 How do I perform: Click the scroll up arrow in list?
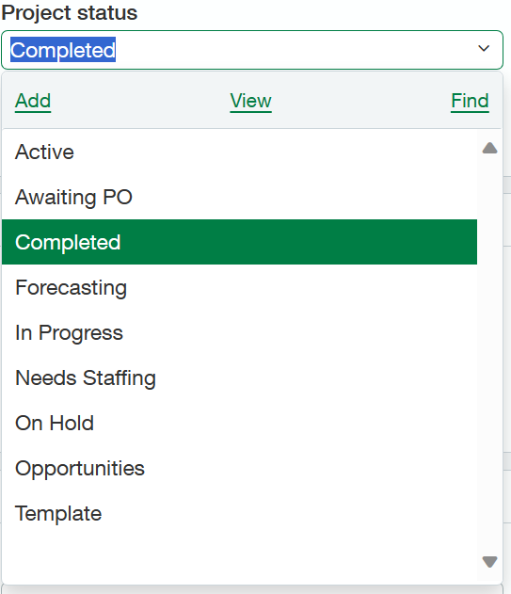489,148
